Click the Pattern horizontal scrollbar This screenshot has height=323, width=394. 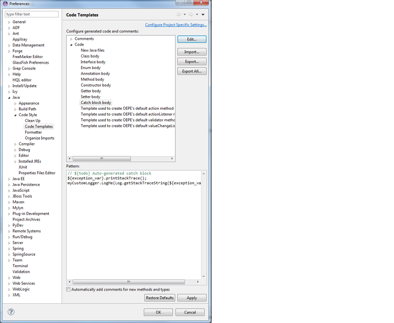[x=128, y=282]
